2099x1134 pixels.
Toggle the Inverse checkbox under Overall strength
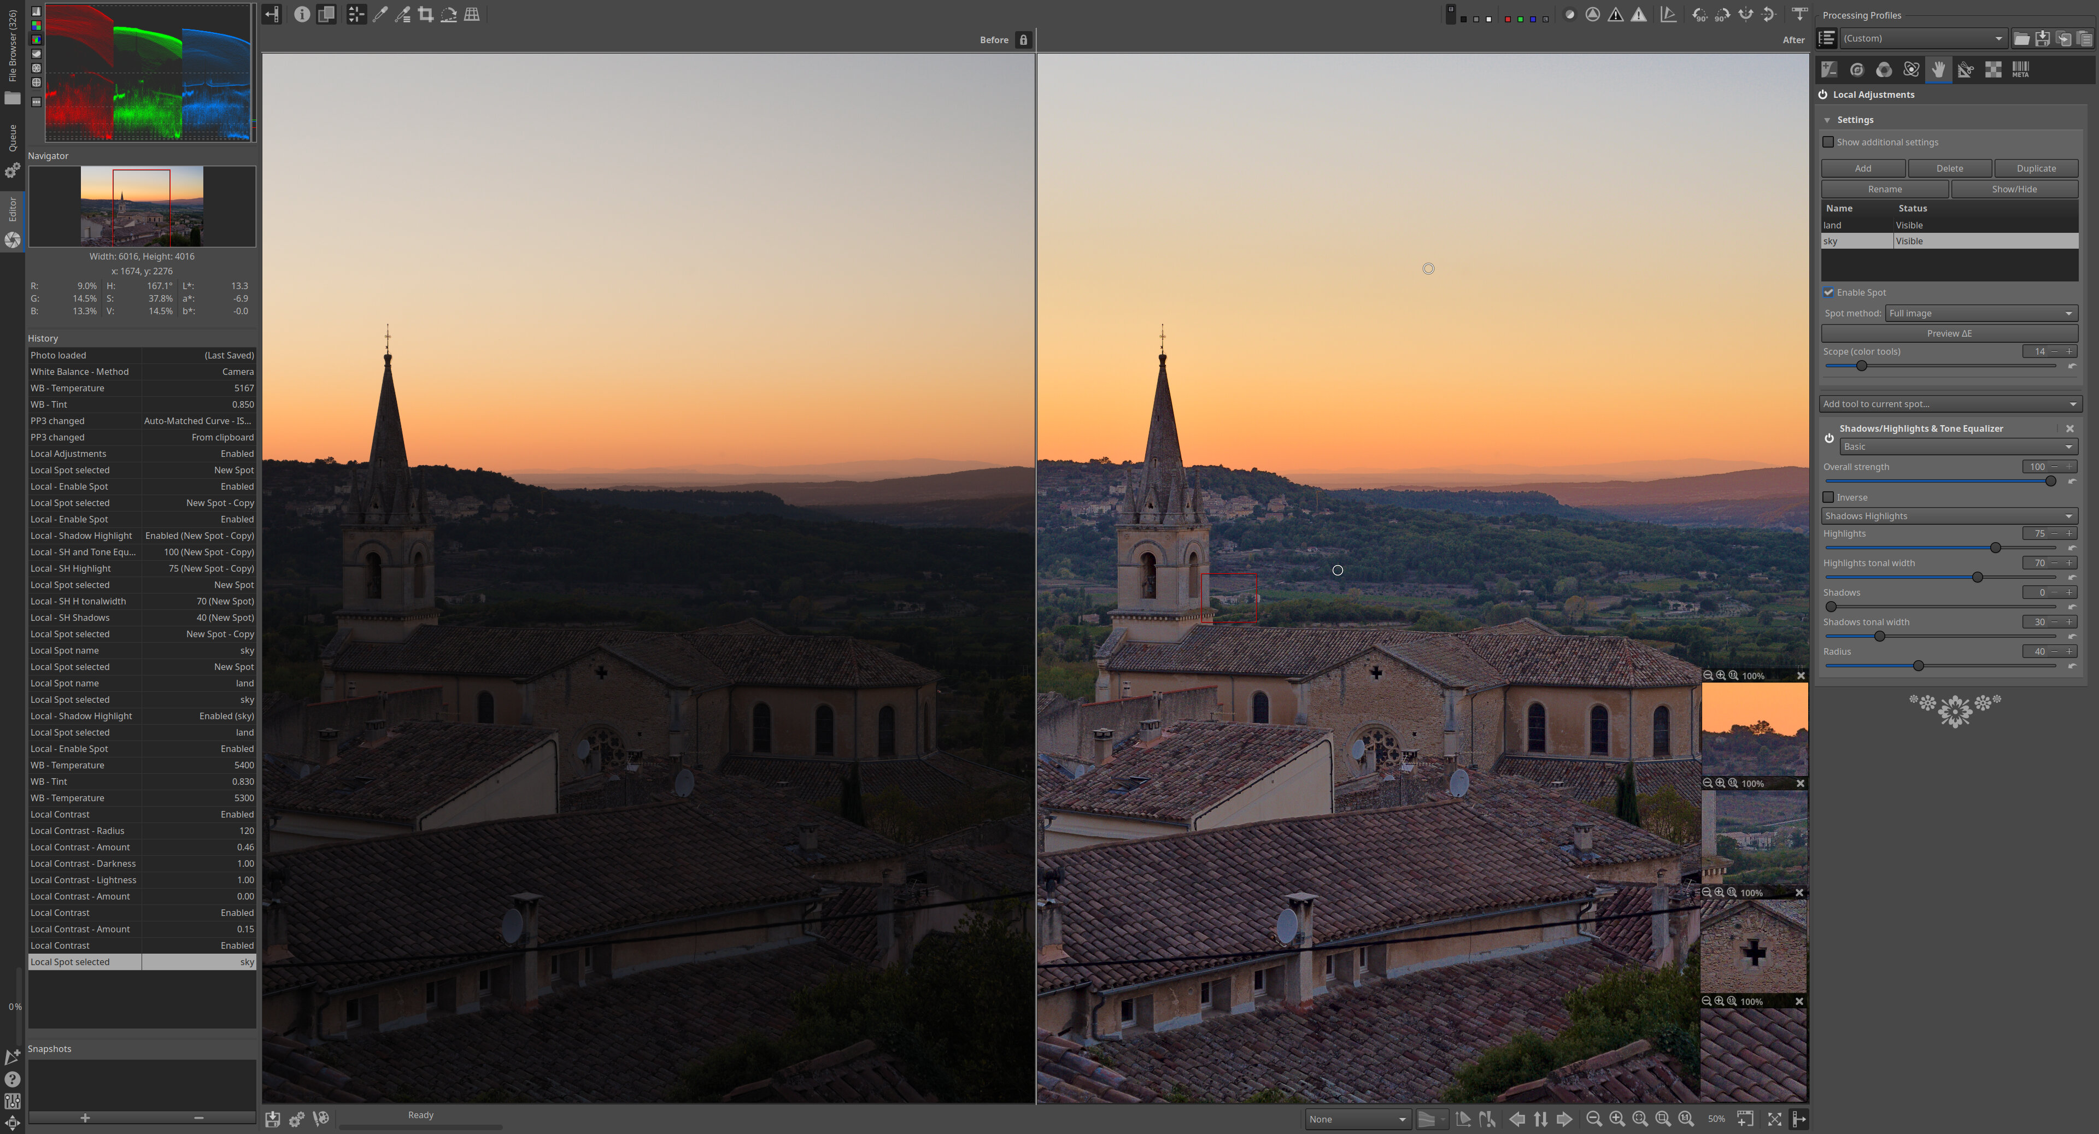click(1831, 497)
